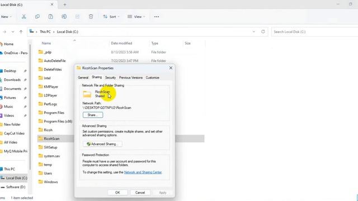This screenshot has width=358, height=201.
Task: Select the _pdp folder
Action: (48, 52)
